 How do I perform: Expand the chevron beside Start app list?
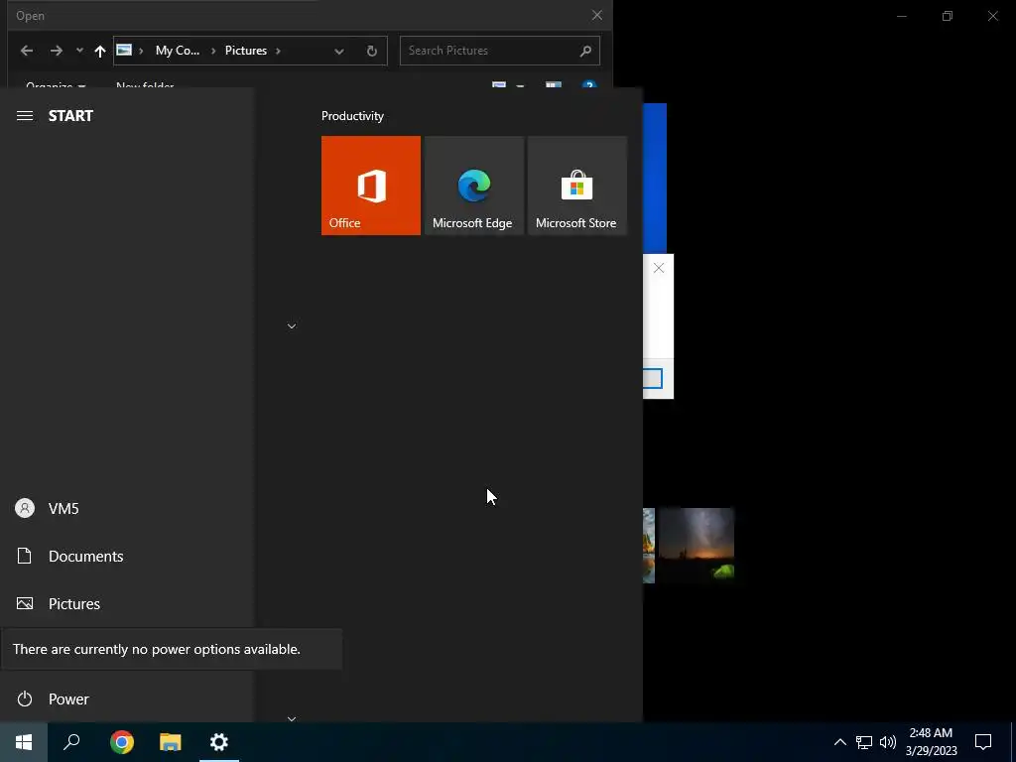coord(292,325)
